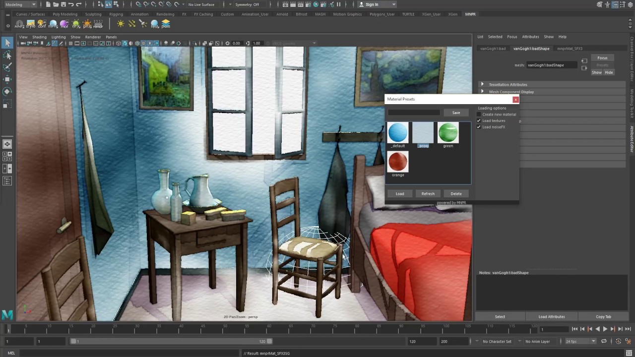The image size is (635, 357).
Task: Click the redo arrow icon
Action: [79, 4]
